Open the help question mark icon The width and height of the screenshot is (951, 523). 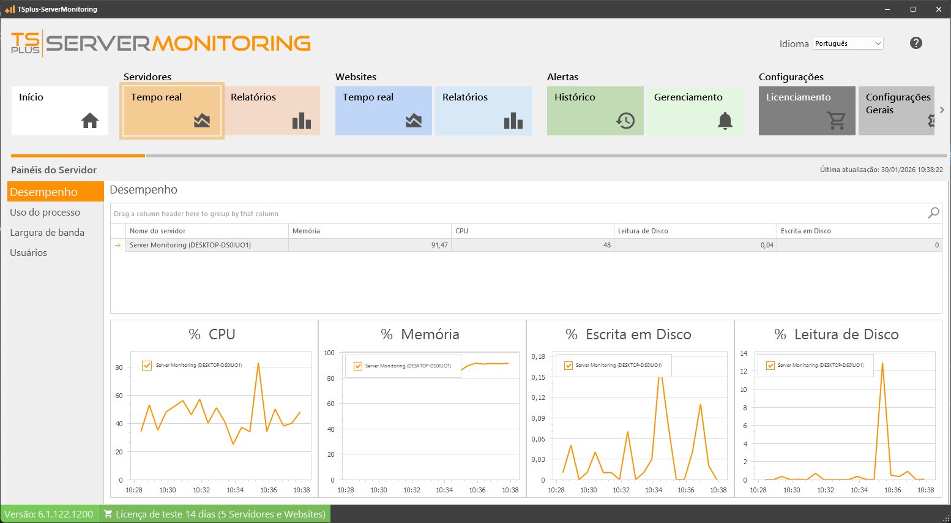[x=916, y=43]
